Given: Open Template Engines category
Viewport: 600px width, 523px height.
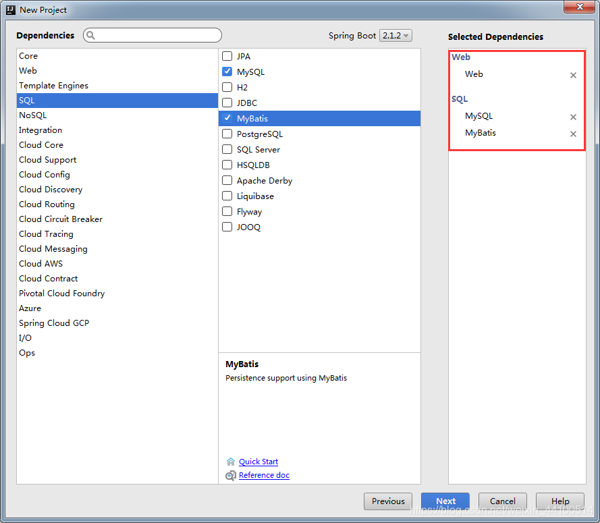Looking at the screenshot, I should click(x=117, y=86).
